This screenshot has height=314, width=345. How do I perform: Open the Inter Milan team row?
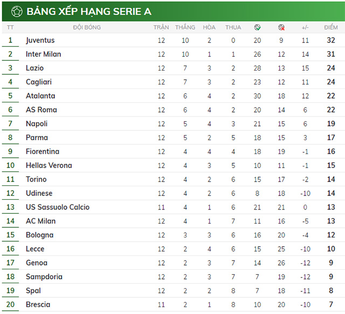[43, 54]
